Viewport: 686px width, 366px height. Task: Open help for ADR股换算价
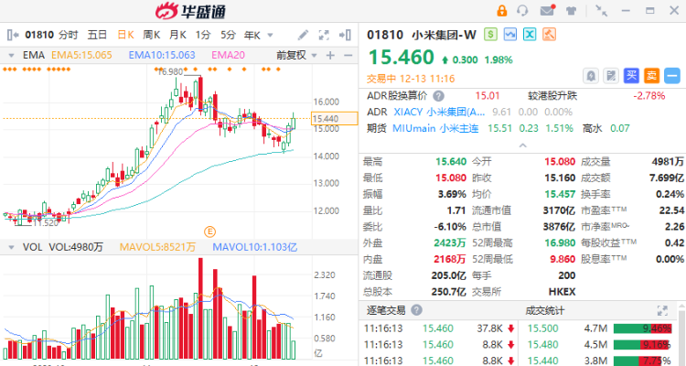coord(438,96)
